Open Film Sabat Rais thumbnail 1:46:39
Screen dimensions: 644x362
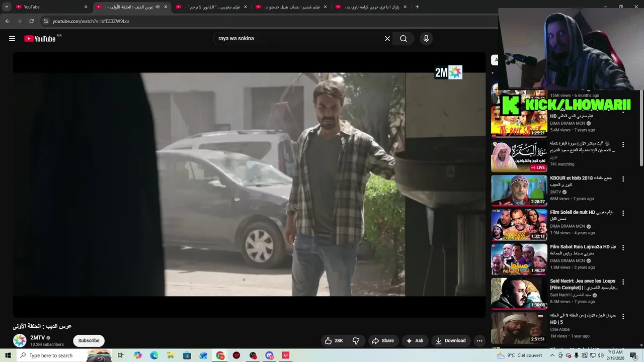point(519,259)
